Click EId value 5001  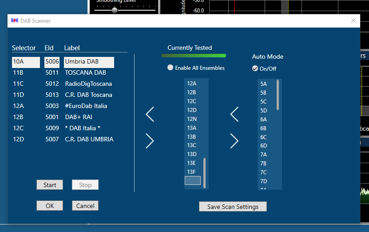click(x=52, y=117)
